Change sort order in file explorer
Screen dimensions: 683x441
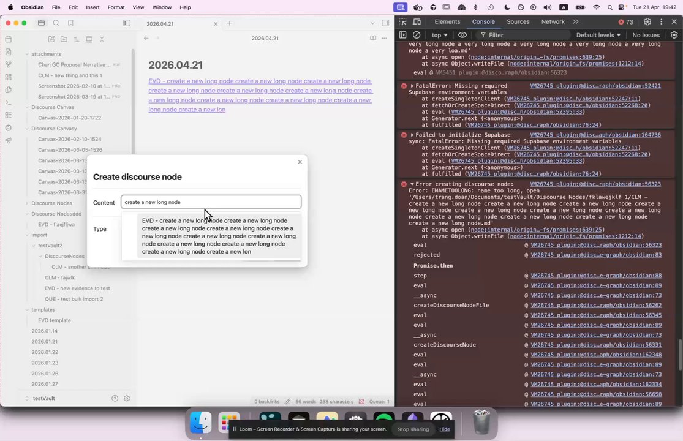pyautogui.click(x=77, y=39)
